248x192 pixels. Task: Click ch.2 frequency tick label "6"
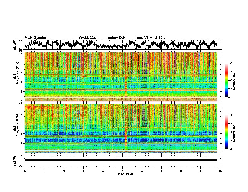tap(22, 124)
